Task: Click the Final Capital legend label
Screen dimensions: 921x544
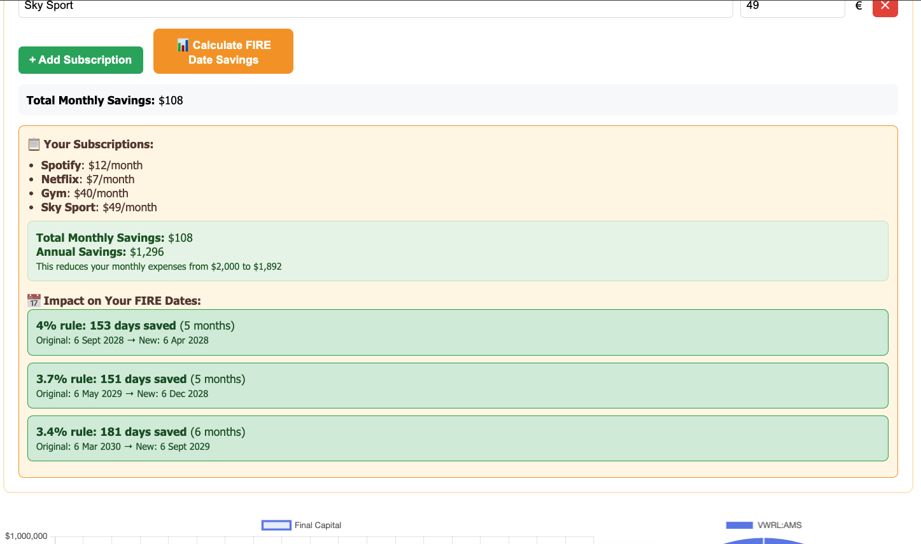Action: pyautogui.click(x=318, y=525)
